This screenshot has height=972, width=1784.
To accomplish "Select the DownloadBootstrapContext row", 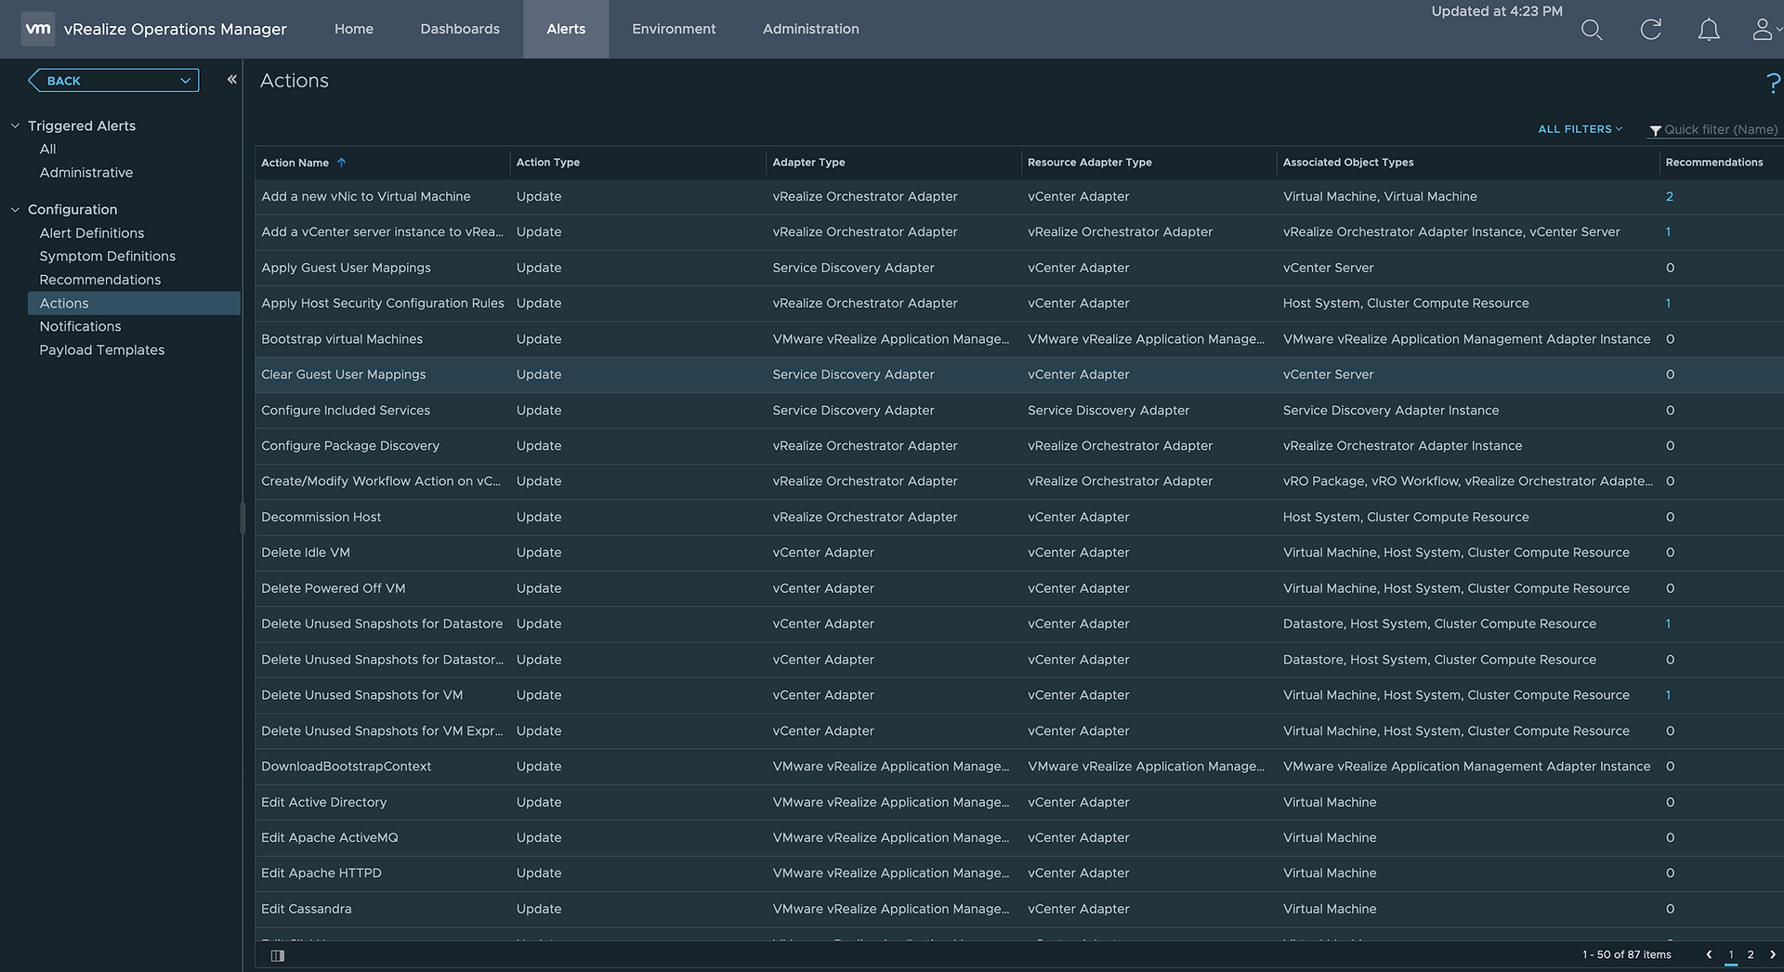I will (1019, 767).
